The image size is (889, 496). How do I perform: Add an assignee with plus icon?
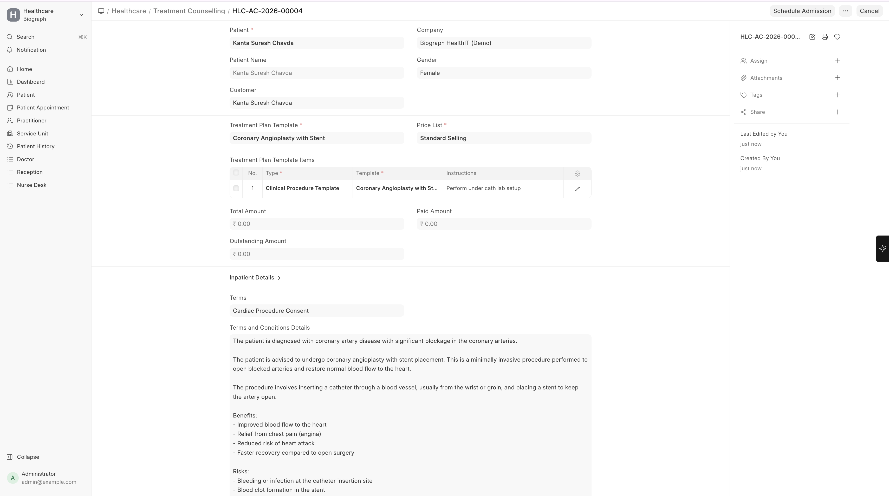coord(838,61)
